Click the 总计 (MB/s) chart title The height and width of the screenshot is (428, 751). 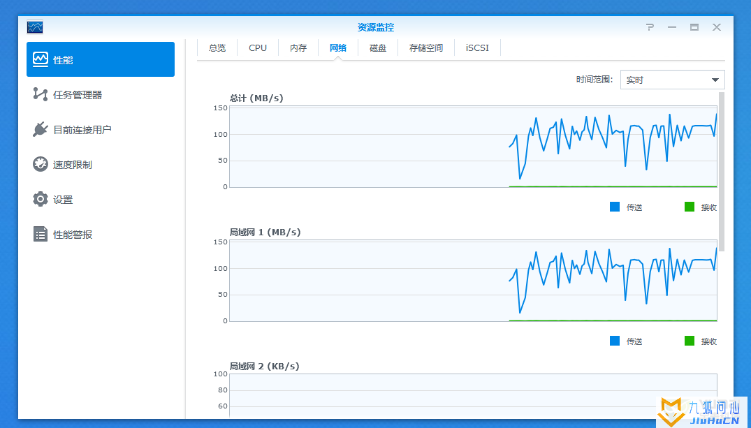click(x=256, y=98)
